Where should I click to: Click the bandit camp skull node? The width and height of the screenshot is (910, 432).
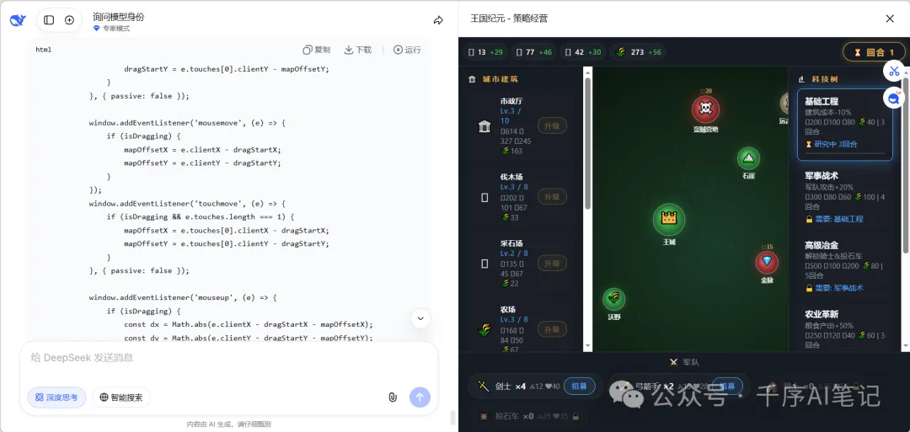pos(705,109)
